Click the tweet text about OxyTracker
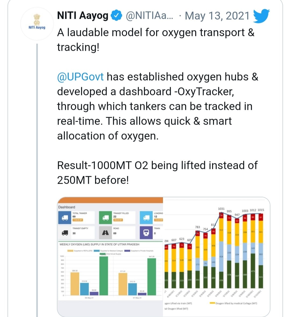Viewport: 290px width, 317px height. click(x=158, y=106)
